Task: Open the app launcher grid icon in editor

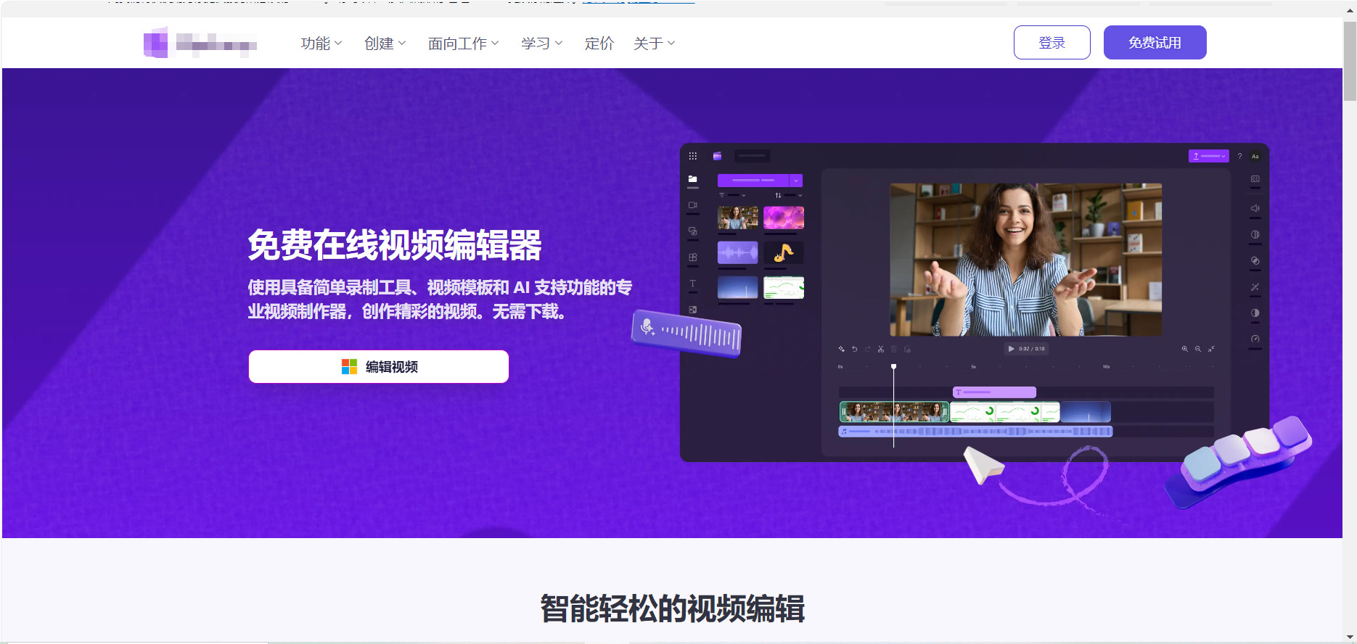Action: click(x=693, y=156)
